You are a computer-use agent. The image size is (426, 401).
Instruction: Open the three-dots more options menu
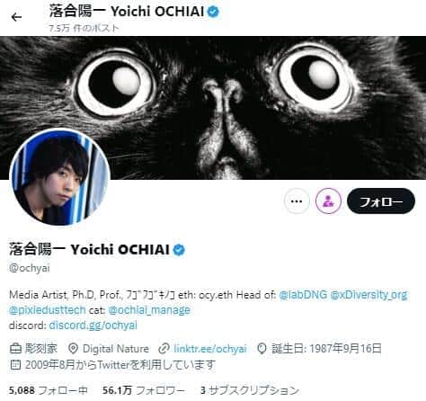pyautogui.click(x=297, y=201)
